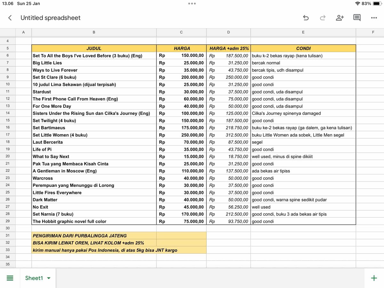384x288 pixels.
Task: Tap the battery indicator in status bar
Action: 377,4
